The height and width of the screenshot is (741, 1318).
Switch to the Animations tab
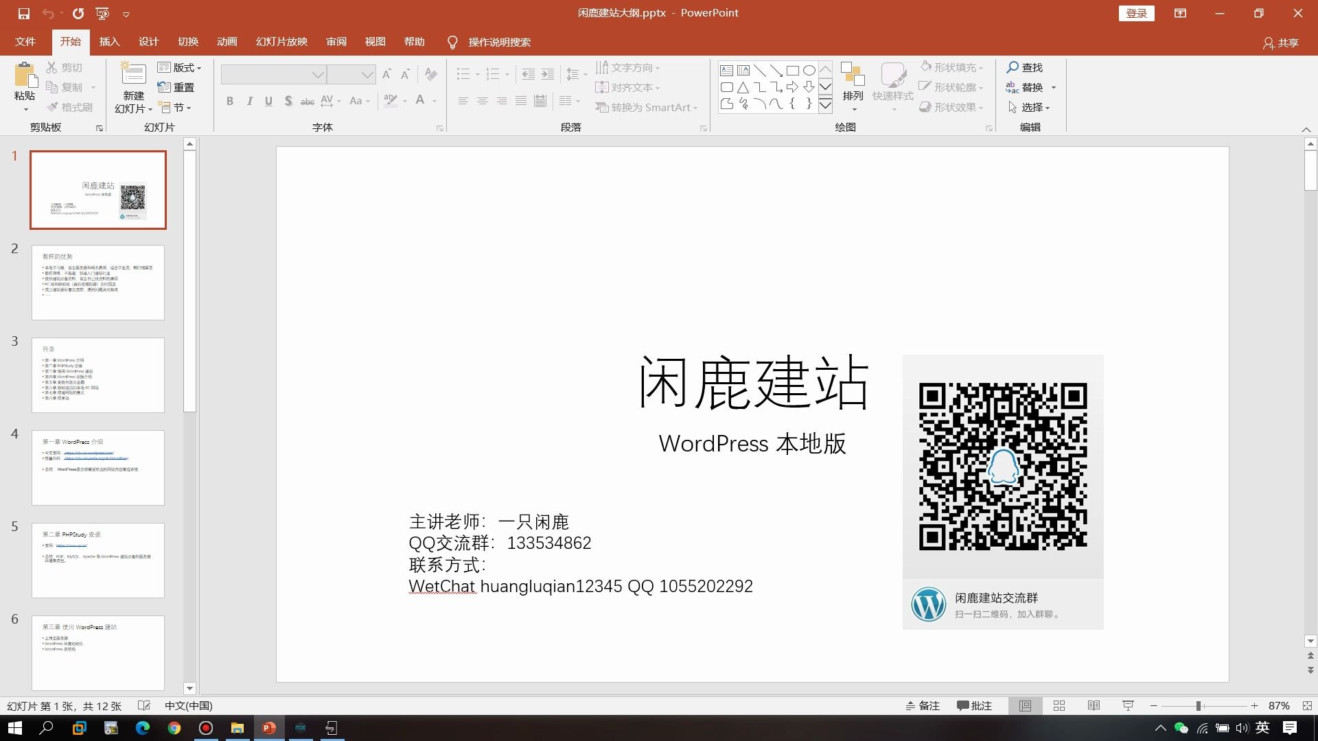tap(227, 42)
